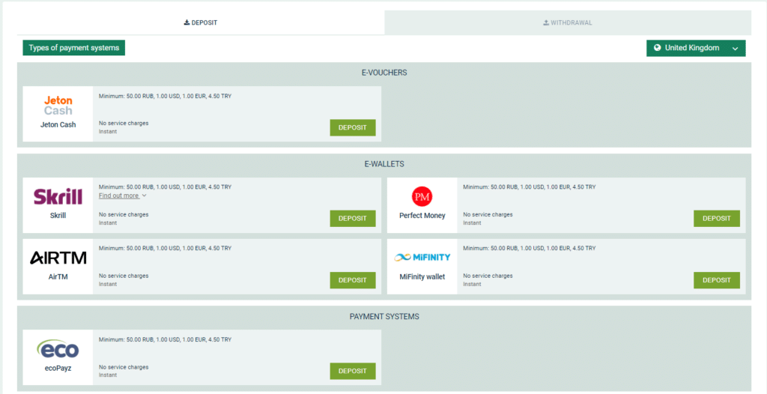The image size is (767, 394).
Task: Deposit with MiFinity wallet
Action: tap(717, 280)
